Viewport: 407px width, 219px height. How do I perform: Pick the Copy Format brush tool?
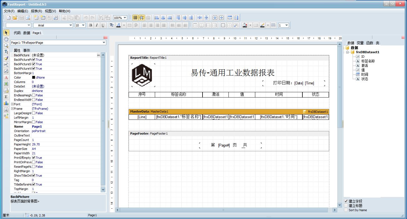pos(6,58)
